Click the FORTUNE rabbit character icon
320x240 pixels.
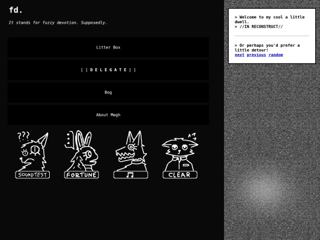click(x=81, y=154)
